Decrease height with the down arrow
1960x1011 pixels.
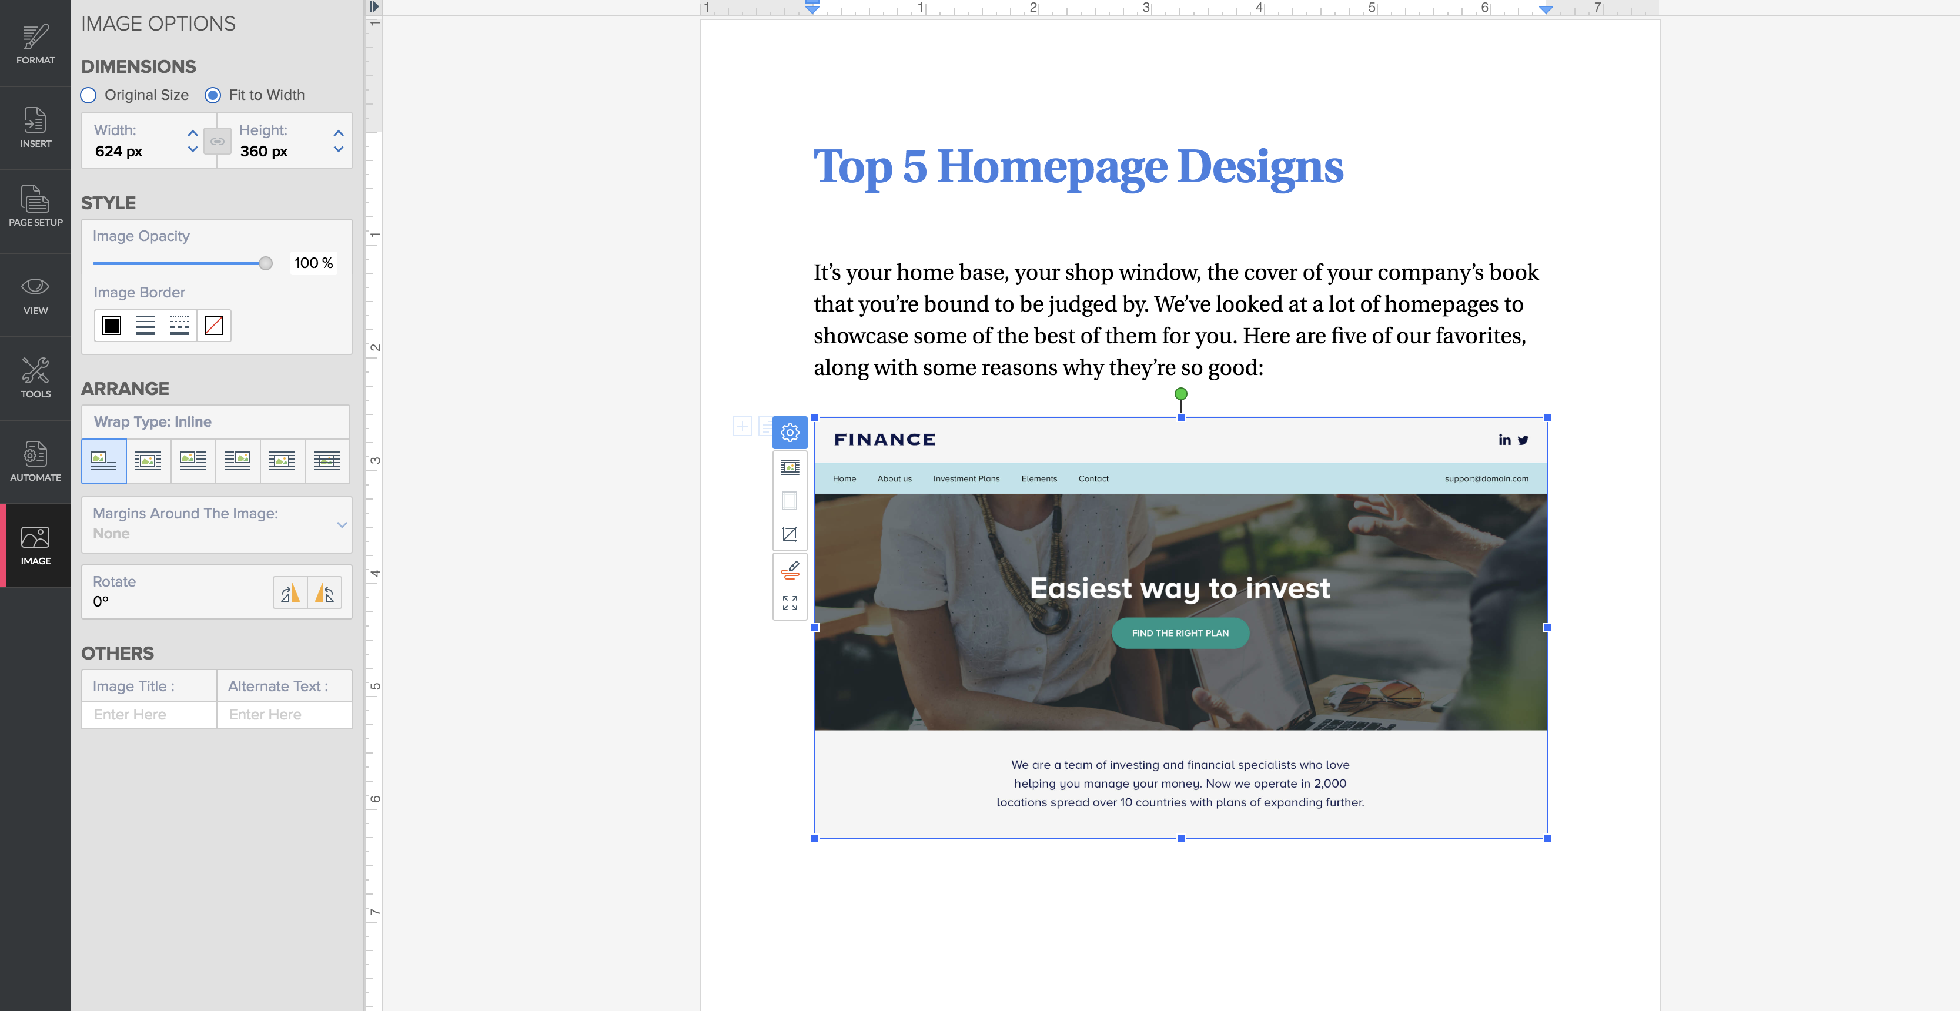tap(339, 150)
